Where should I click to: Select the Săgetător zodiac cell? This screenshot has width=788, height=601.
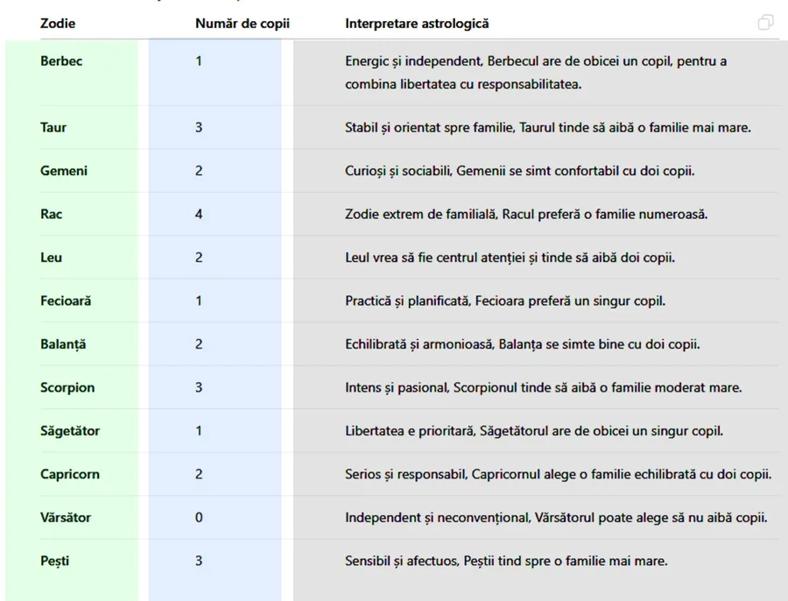coord(70,431)
